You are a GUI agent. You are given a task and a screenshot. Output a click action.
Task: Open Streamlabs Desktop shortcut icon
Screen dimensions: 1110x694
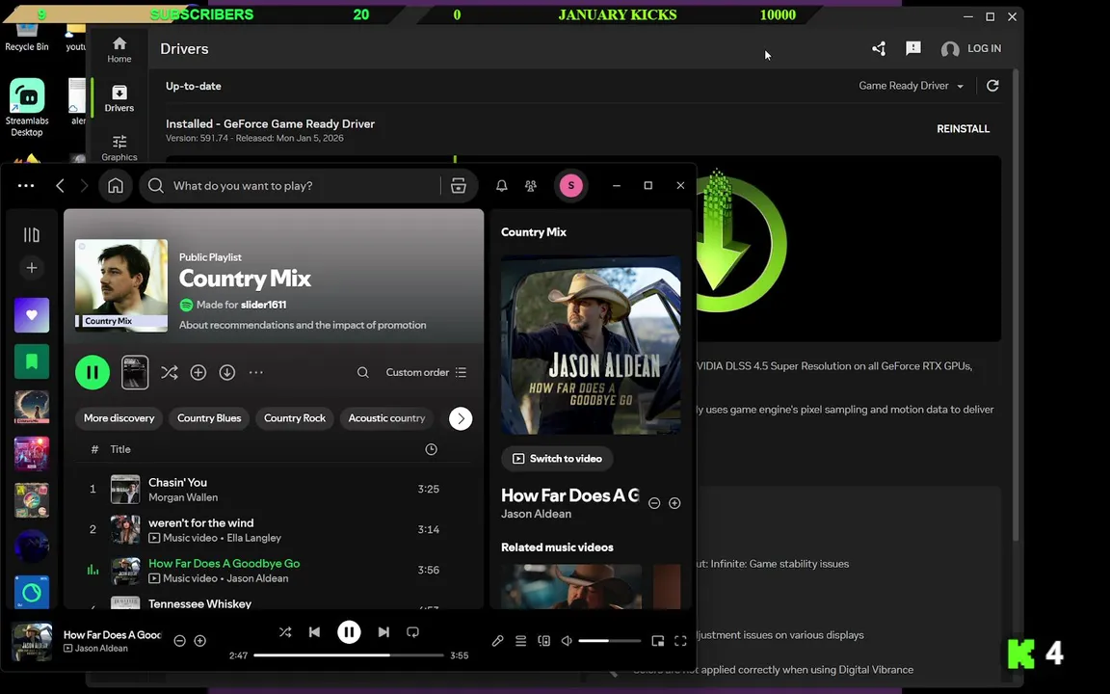(27, 106)
